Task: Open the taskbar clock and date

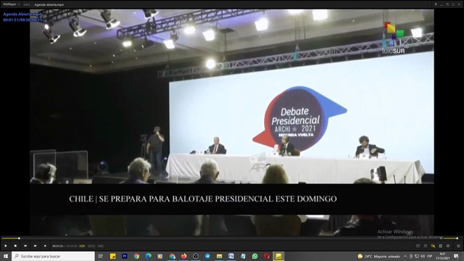Action: (443, 256)
